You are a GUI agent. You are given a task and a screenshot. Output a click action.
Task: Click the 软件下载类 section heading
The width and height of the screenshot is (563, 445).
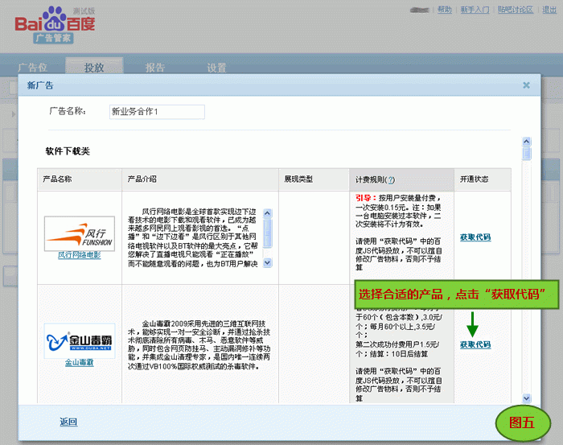tap(68, 151)
